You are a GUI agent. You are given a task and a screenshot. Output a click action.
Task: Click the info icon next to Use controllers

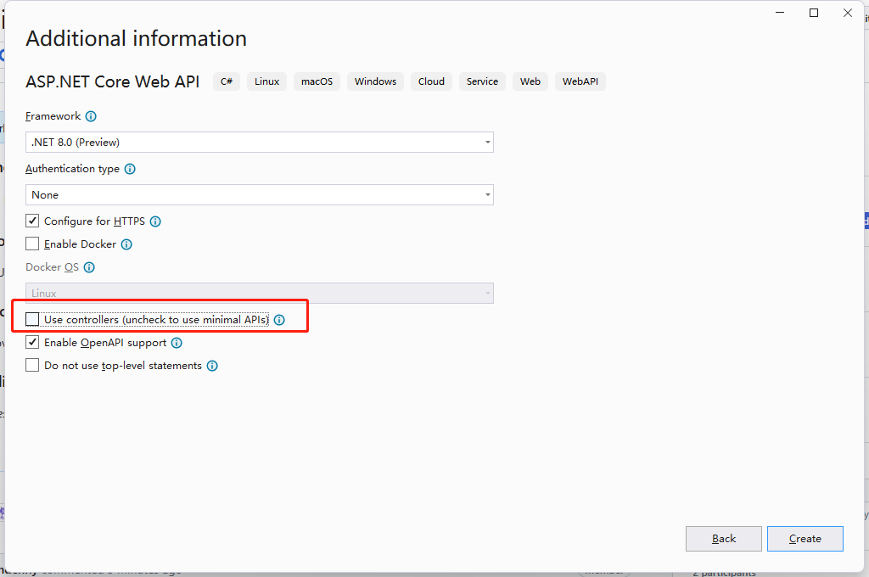point(280,320)
